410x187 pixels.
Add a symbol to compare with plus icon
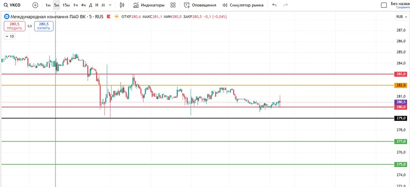35,5
